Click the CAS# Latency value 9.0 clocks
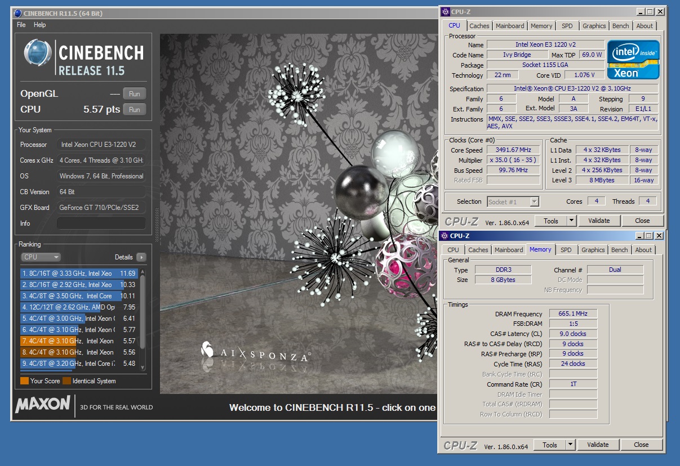 click(573, 334)
